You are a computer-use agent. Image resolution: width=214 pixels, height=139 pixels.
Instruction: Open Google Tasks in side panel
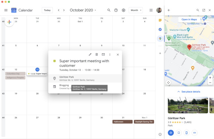click(x=160, y=29)
